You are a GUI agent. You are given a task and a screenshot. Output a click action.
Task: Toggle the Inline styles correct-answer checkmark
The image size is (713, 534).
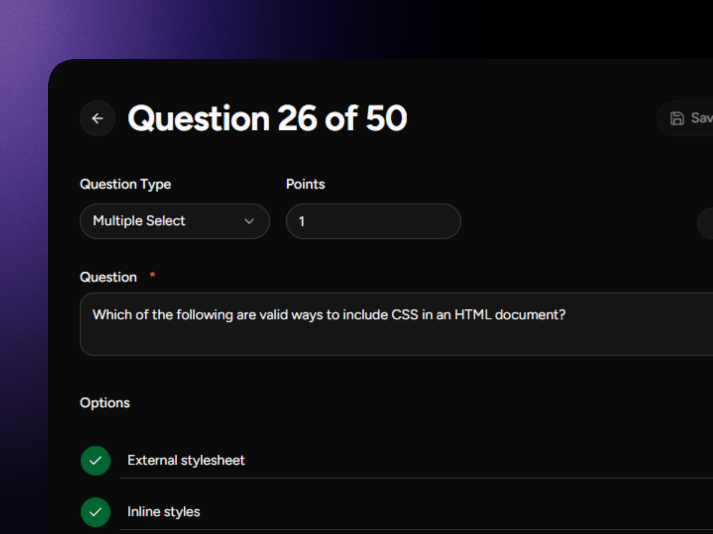tap(95, 512)
